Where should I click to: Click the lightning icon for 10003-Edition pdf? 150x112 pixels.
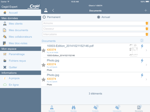tap(142, 46)
